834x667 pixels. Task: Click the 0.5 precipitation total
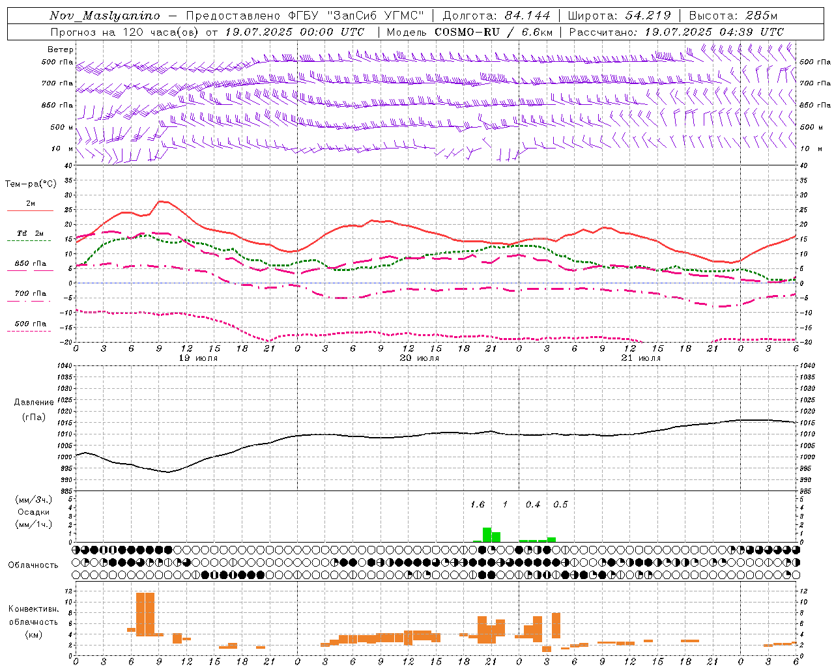[560, 504]
